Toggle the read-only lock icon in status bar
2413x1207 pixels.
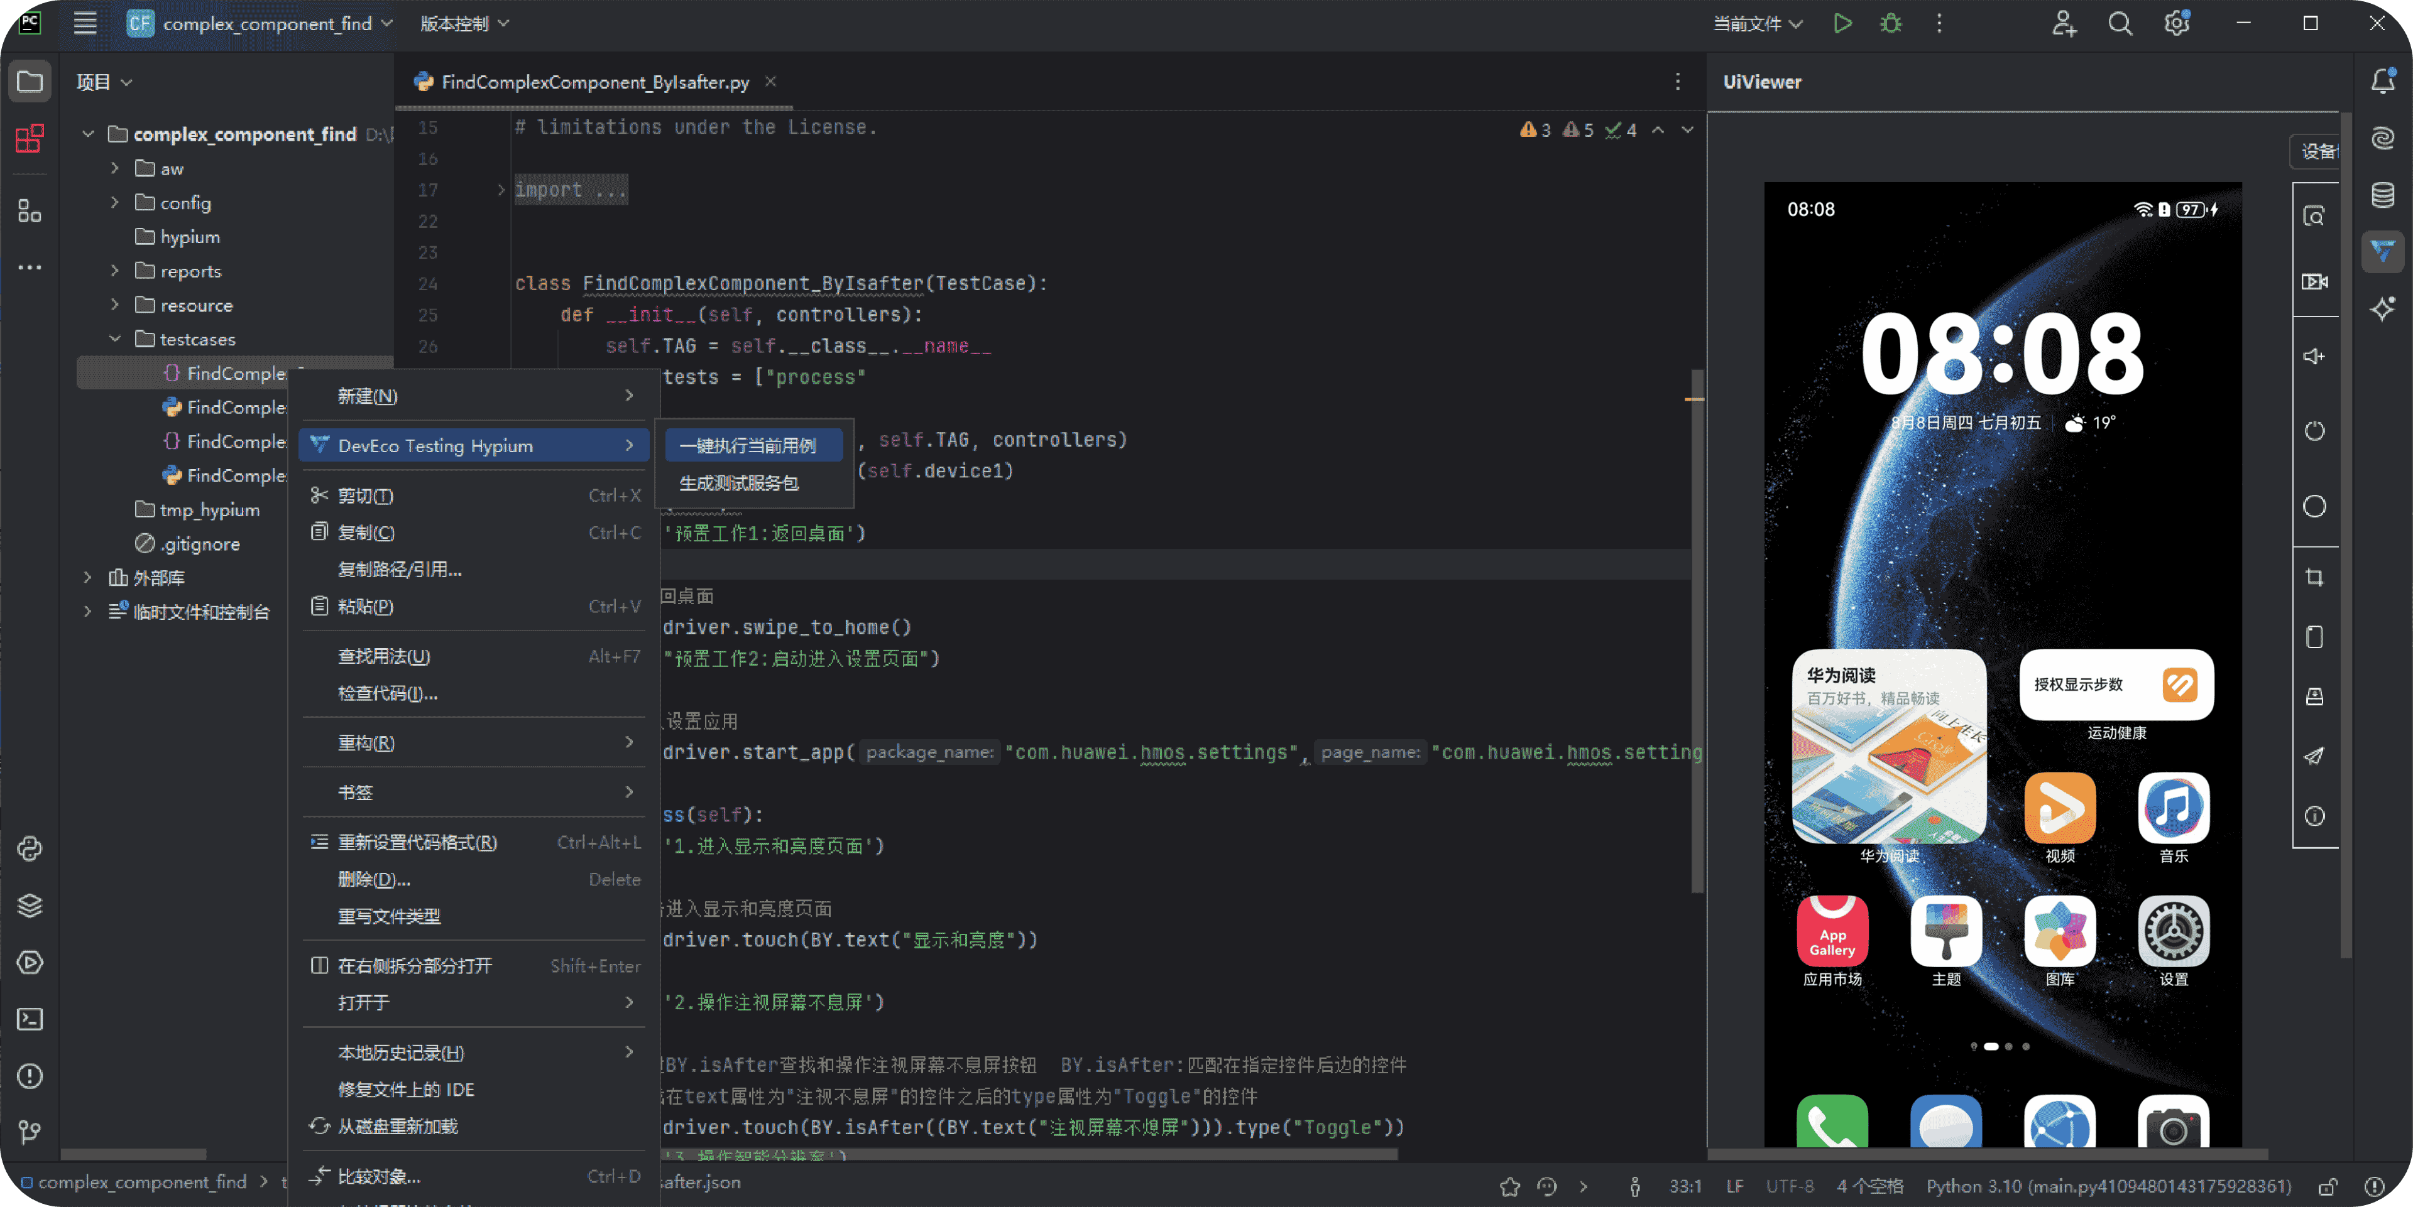(2327, 1186)
